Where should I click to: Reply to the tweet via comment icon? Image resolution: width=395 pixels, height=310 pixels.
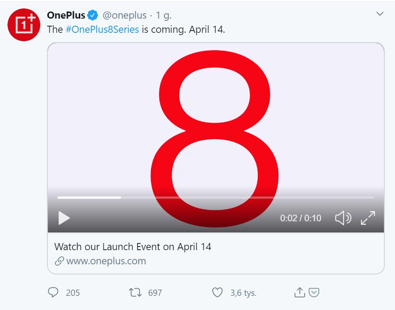coord(53,292)
